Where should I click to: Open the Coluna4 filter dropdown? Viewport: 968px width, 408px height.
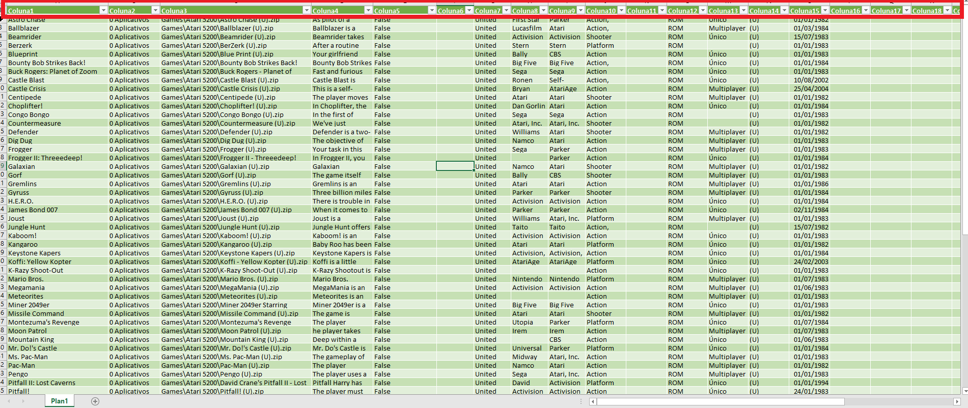point(368,10)
